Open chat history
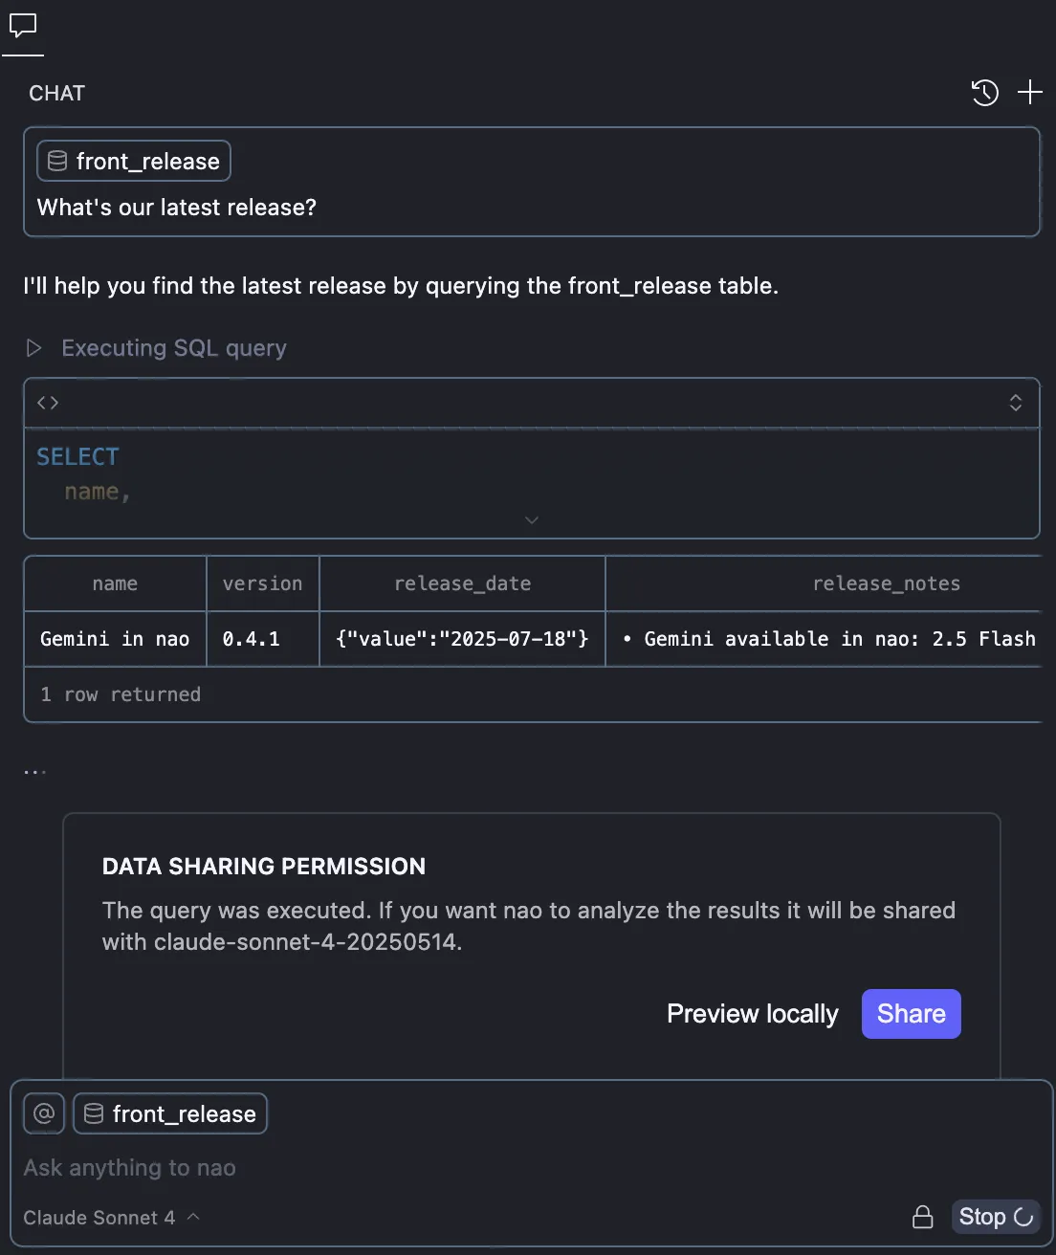The image size is (1056, 1255). click(x=984, y=93)
